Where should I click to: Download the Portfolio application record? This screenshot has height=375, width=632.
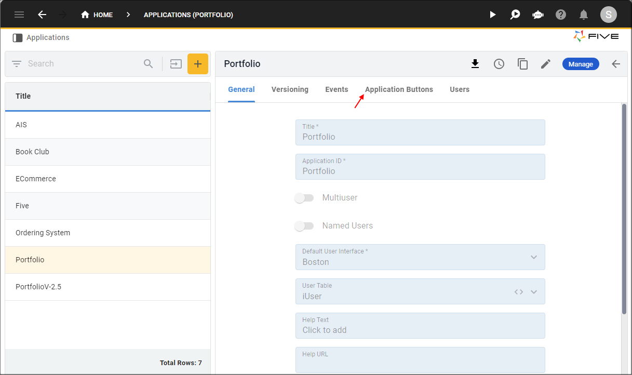pyautogui.click(x=475, y=63)
